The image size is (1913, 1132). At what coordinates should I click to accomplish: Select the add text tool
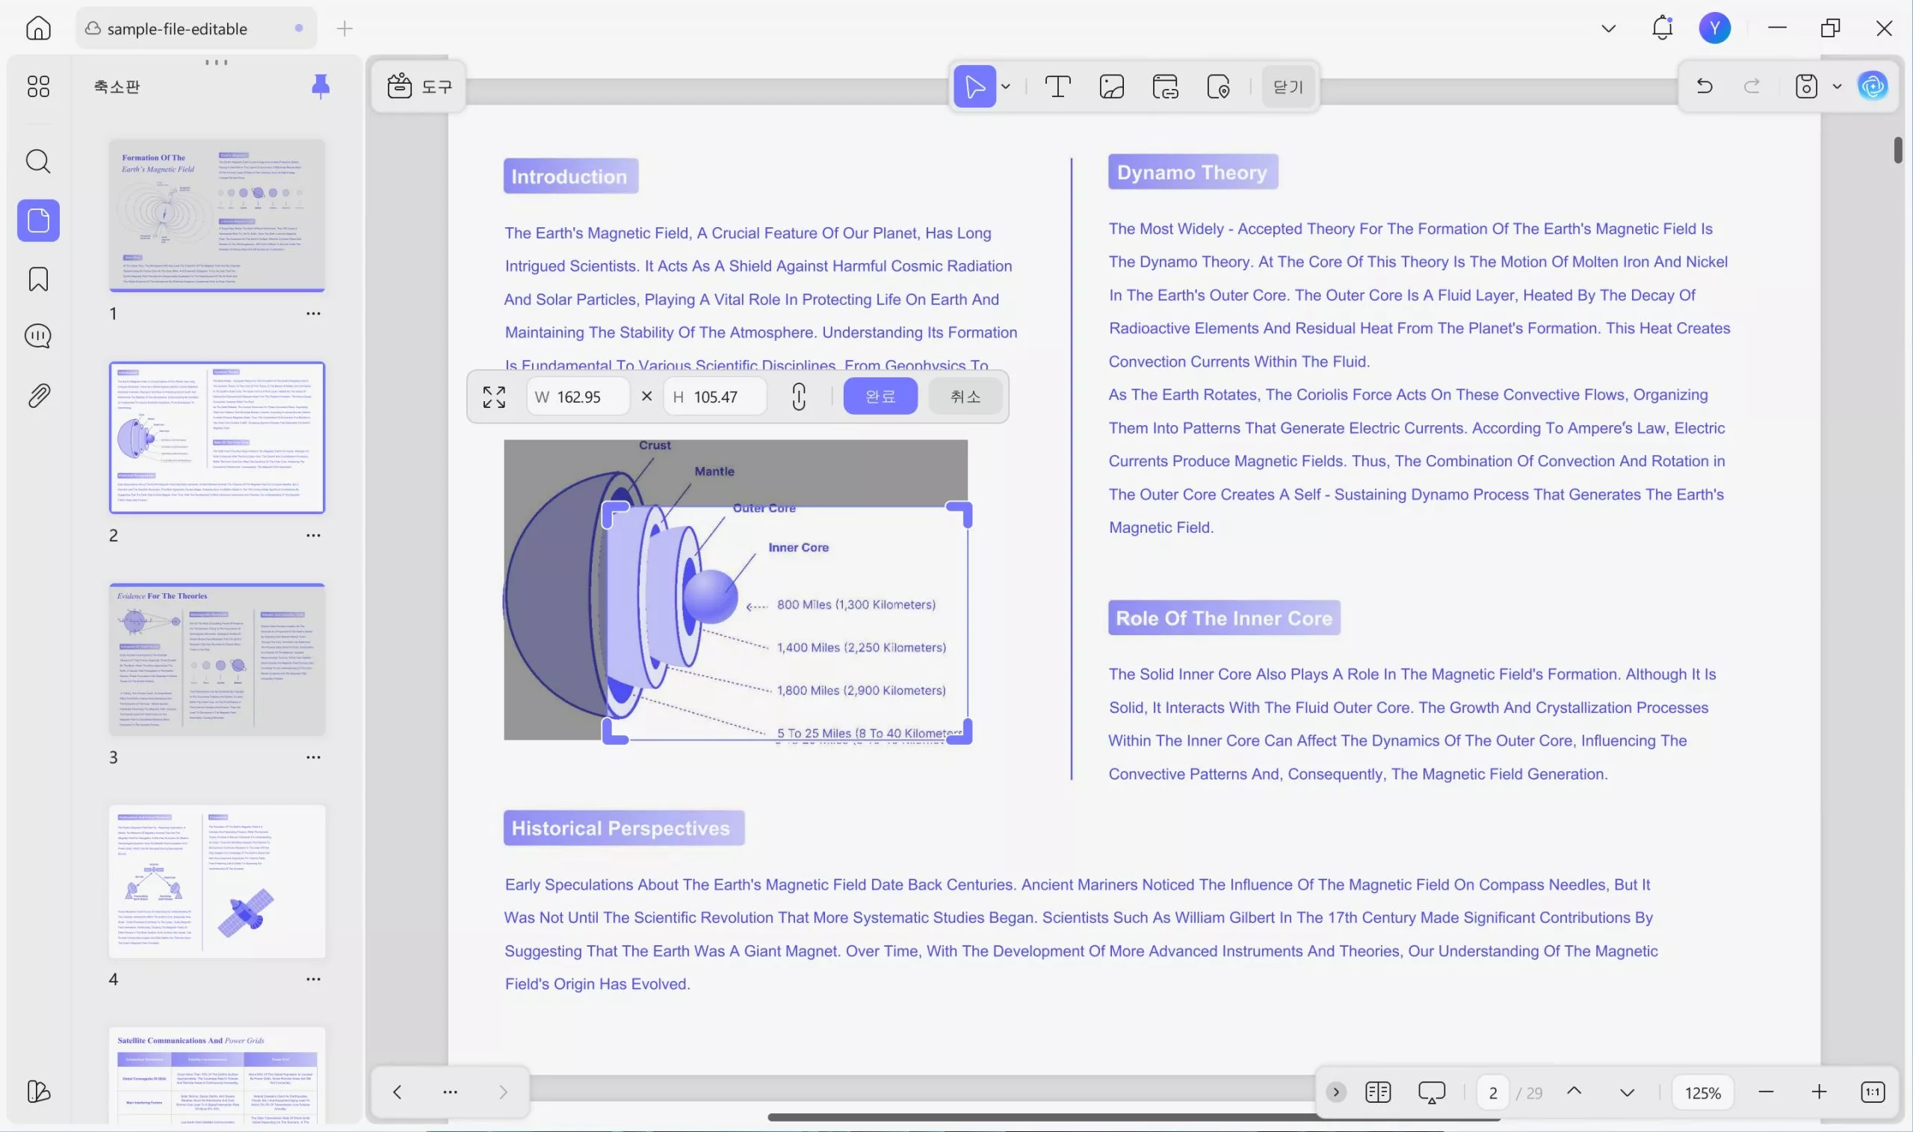1057,87
